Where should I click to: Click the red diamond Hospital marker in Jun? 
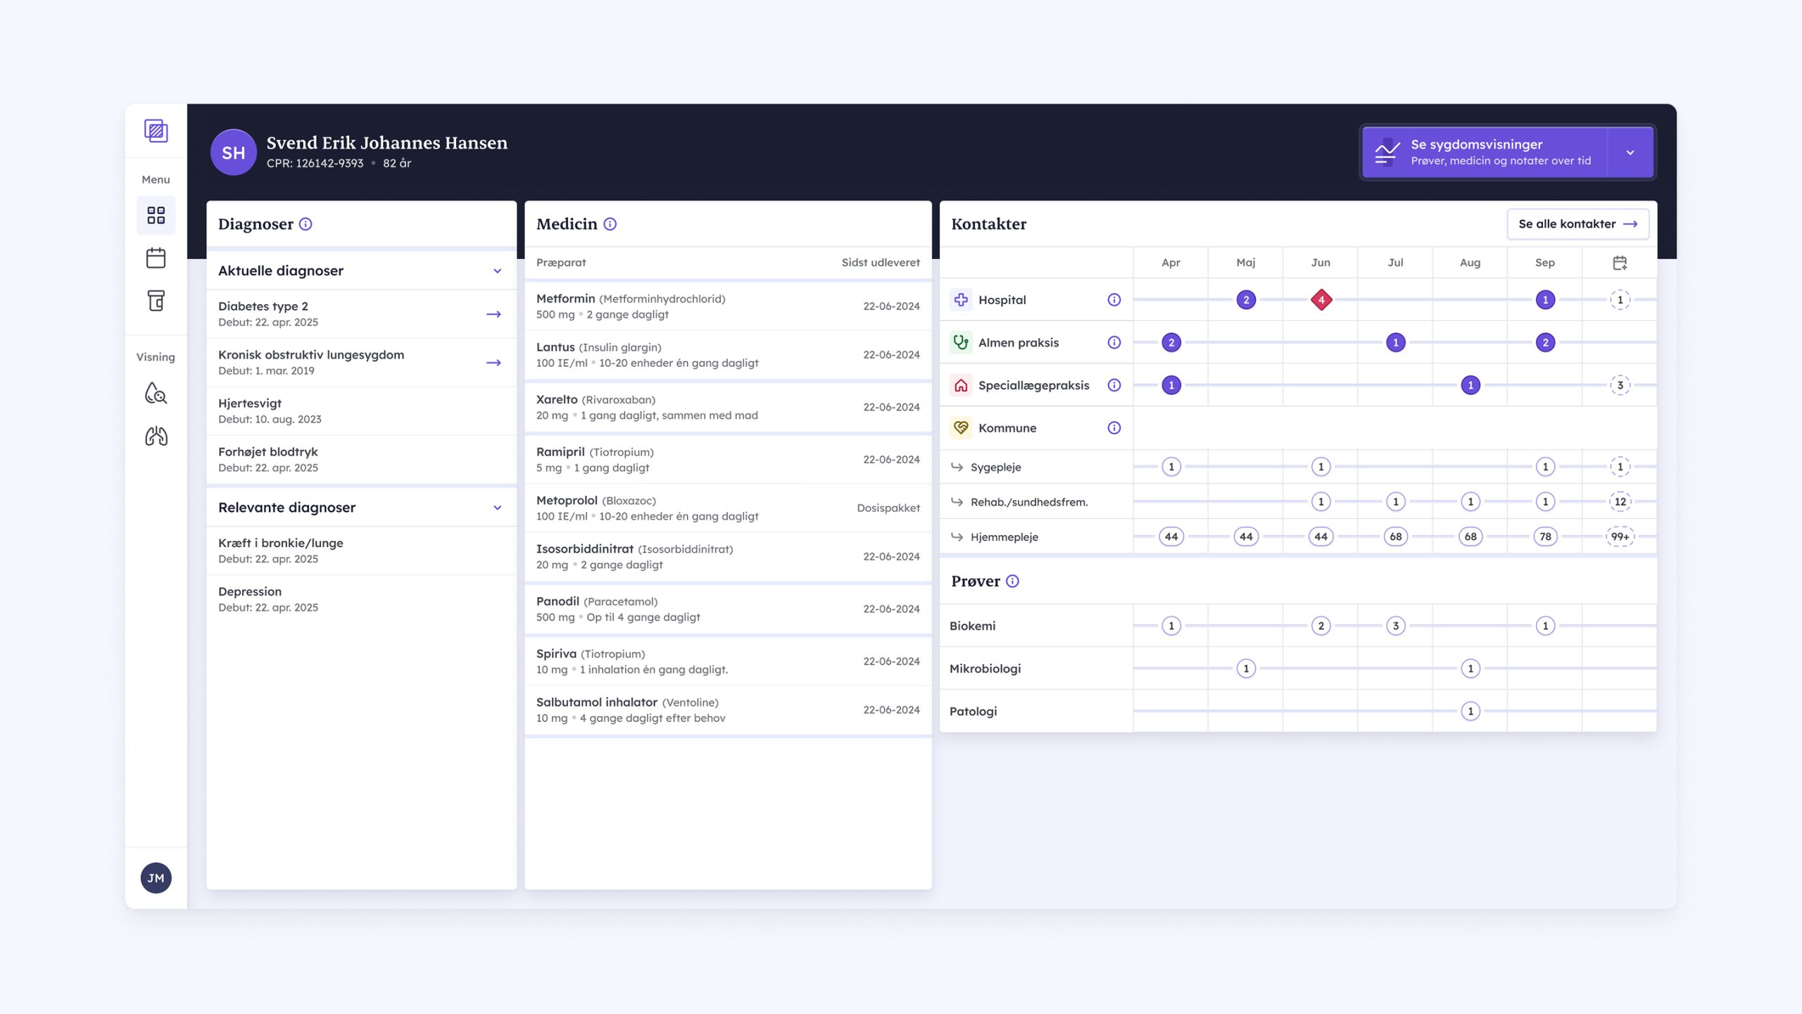(x=1321, y=300)
